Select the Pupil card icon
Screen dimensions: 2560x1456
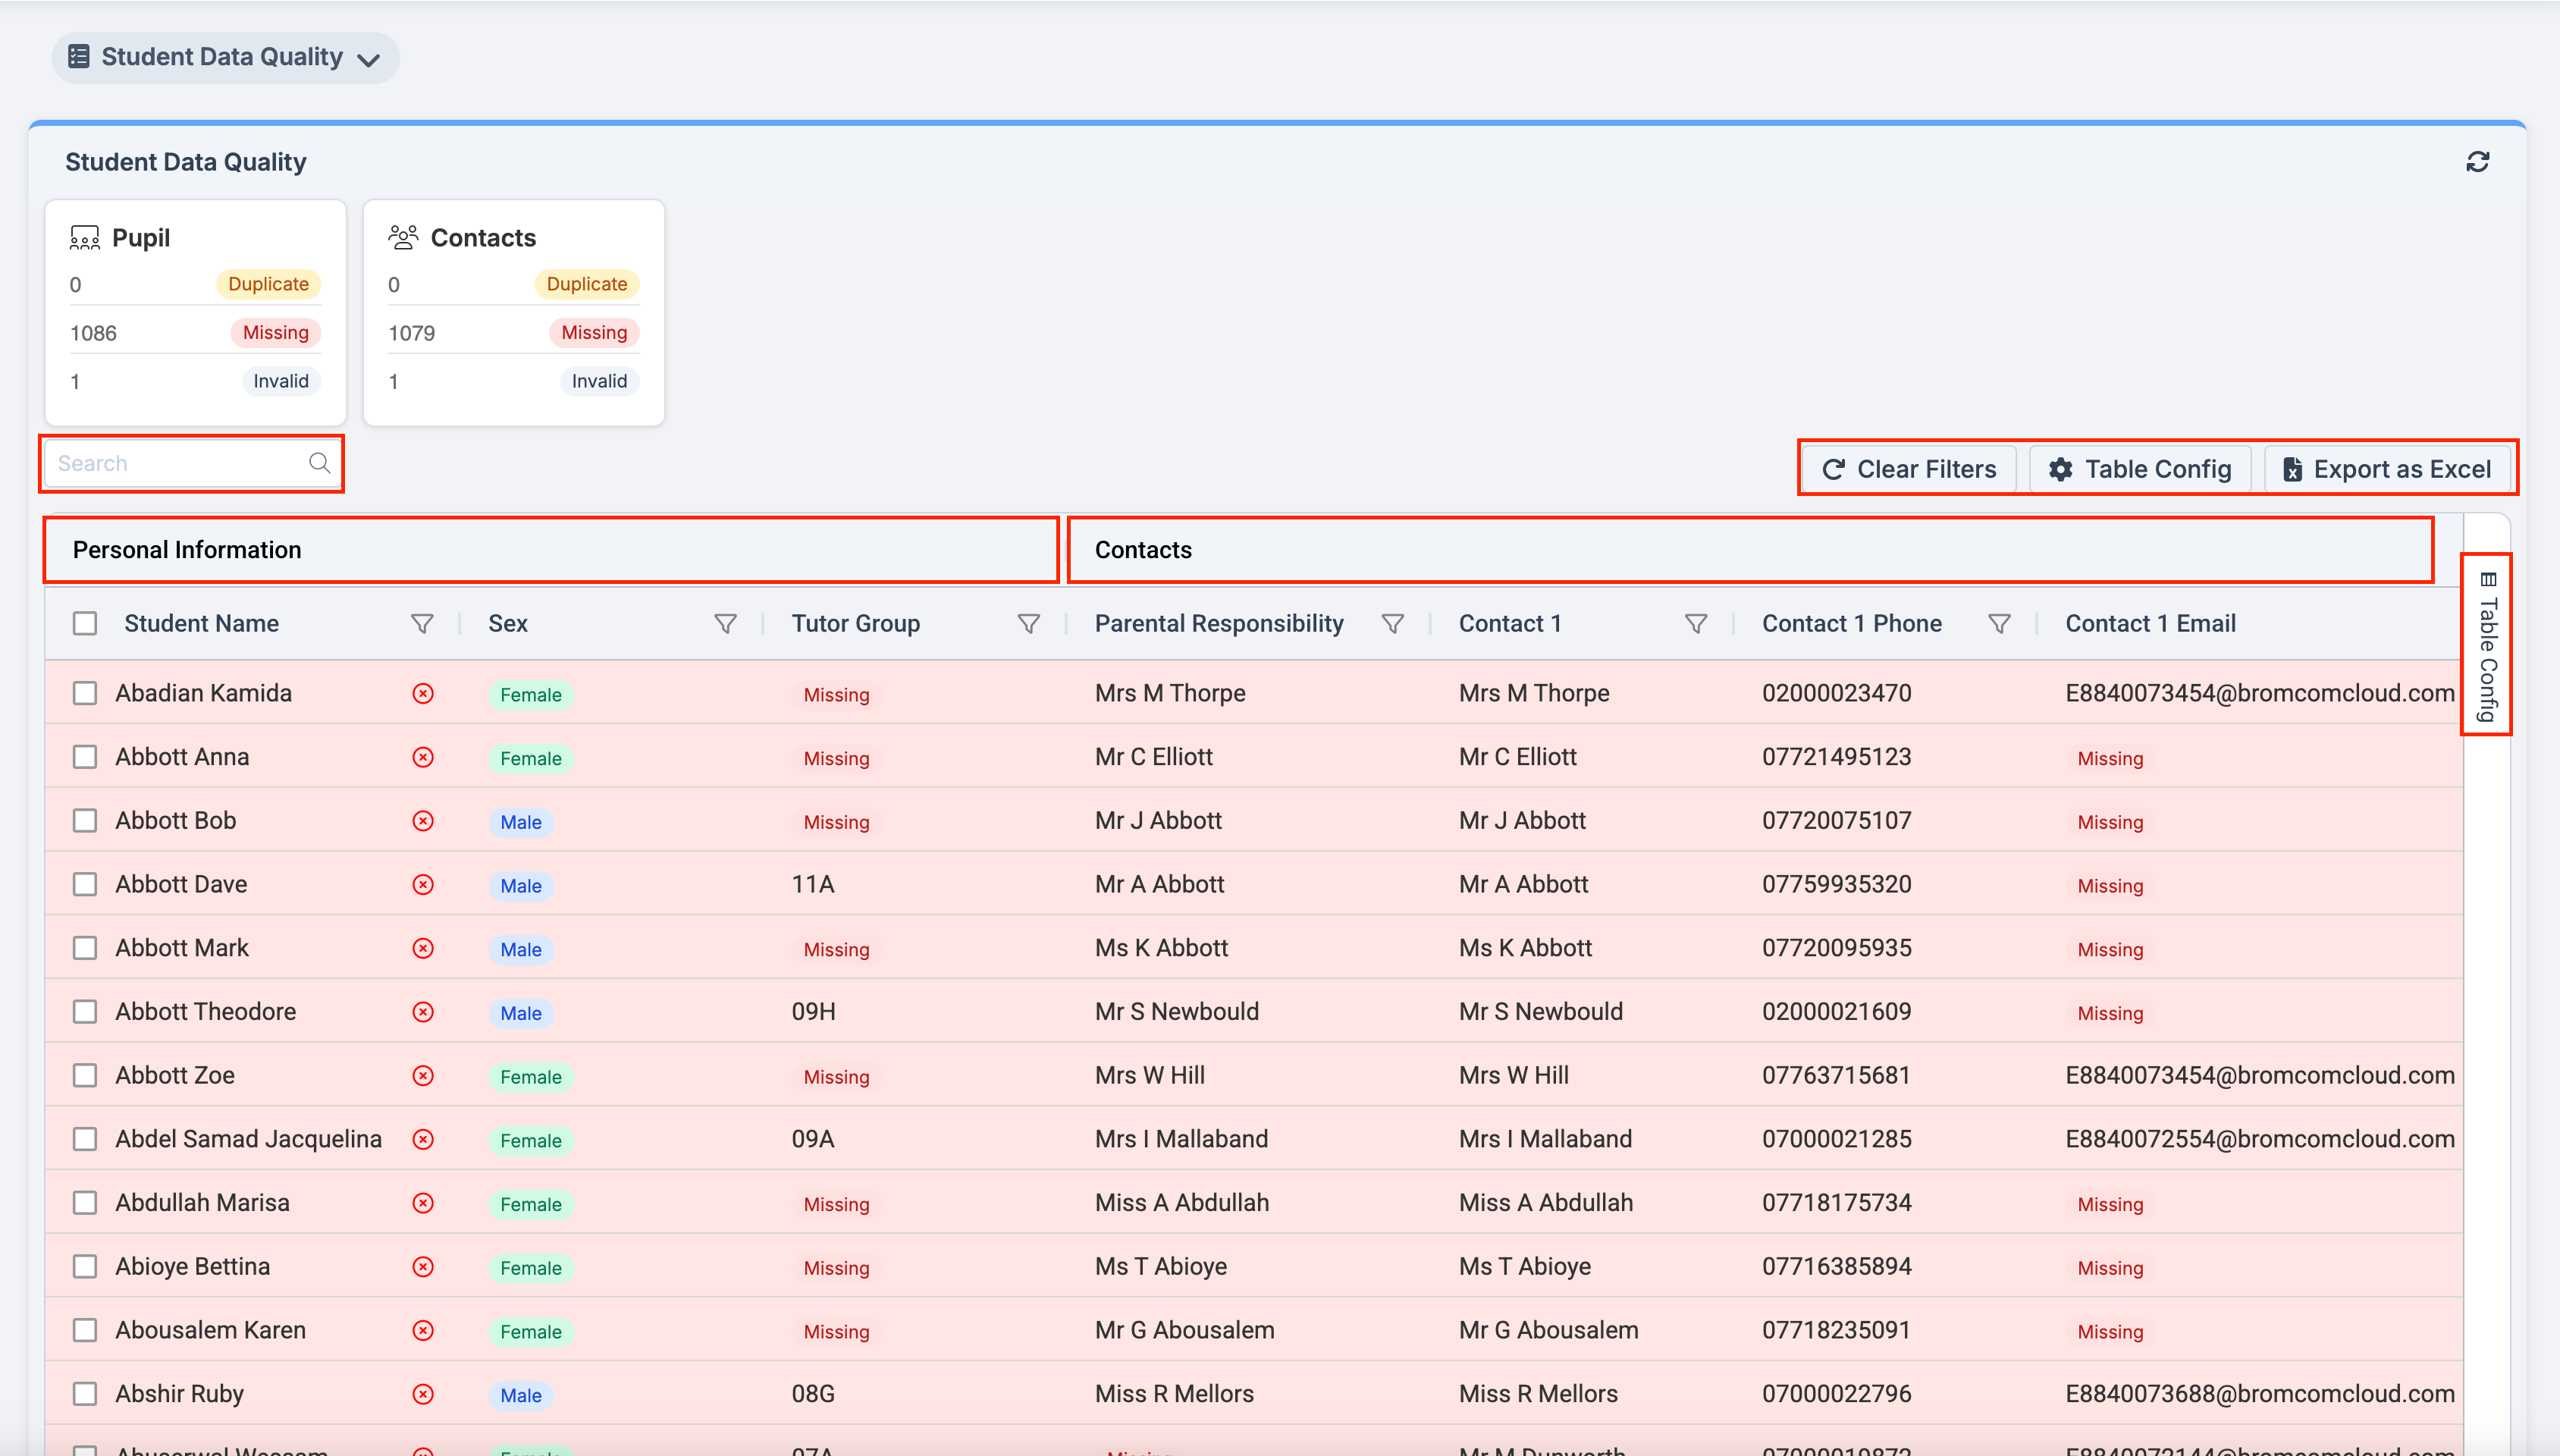coord(85,237)
